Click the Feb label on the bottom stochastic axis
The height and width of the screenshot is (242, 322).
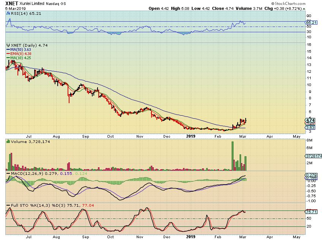point(218,237)
